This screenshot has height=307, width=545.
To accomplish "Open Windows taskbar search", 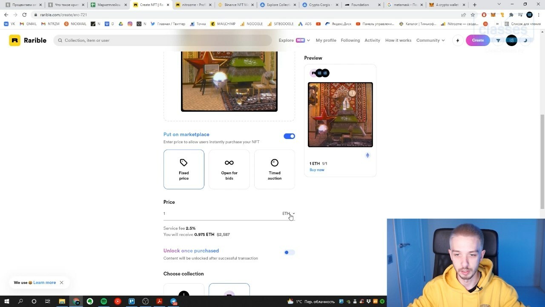I will coord(20,301).
